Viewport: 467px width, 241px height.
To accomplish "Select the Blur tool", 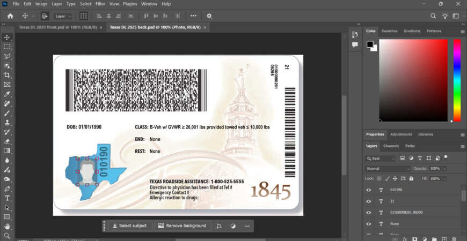I will click(x=7, y=160).
